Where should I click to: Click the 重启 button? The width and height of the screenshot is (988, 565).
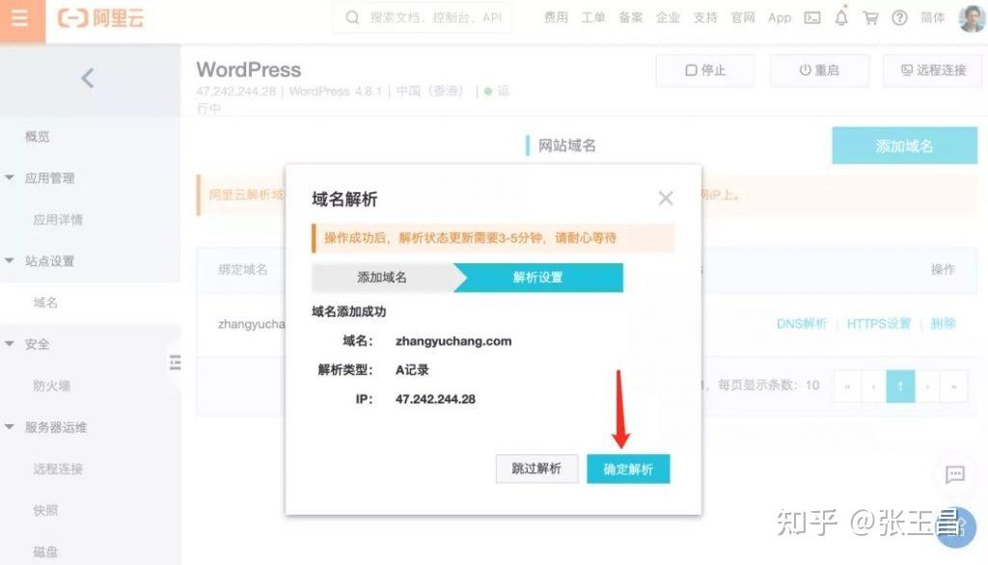(x=819, y=70)
